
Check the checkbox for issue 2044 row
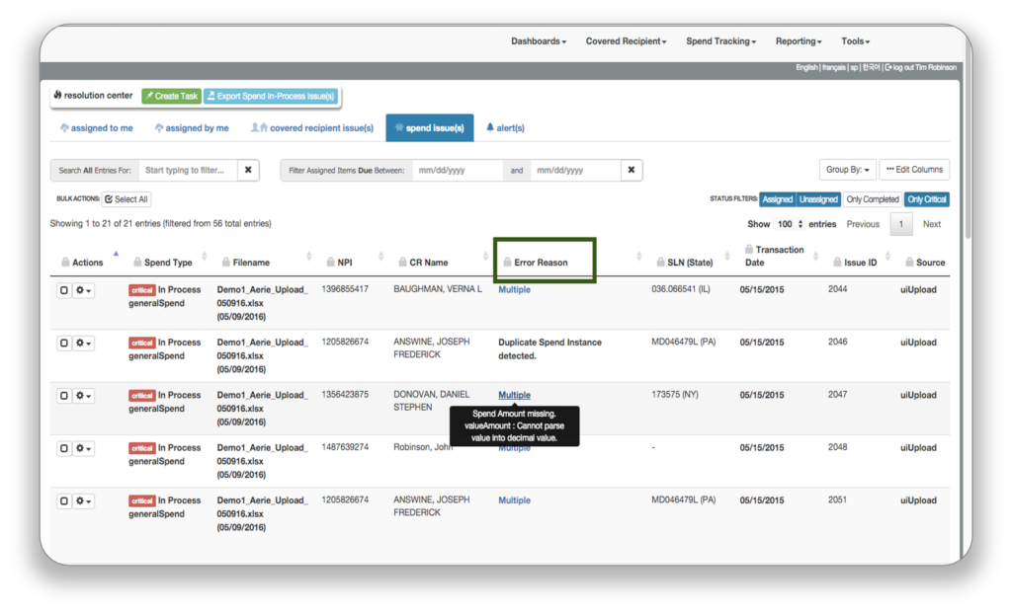64,290
